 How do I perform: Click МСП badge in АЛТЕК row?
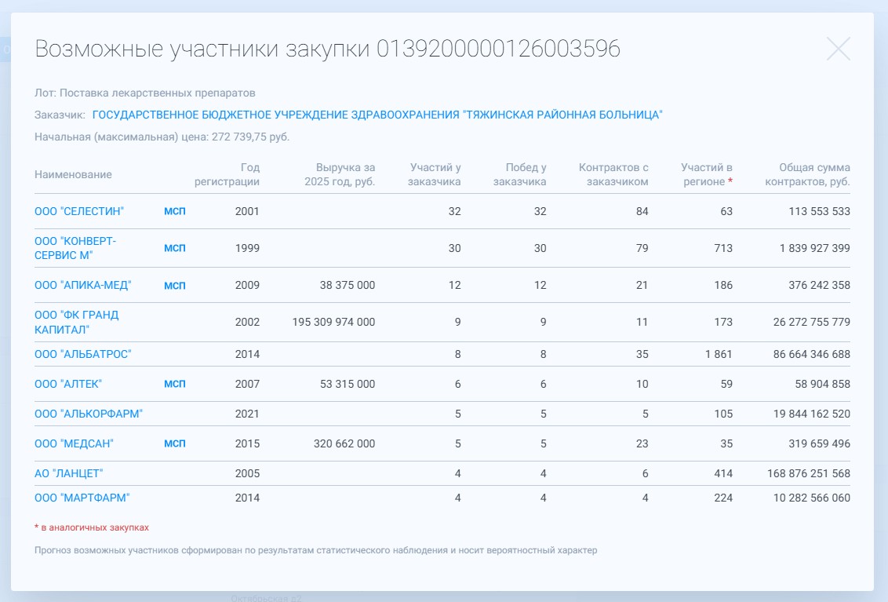tap(174, 385)
